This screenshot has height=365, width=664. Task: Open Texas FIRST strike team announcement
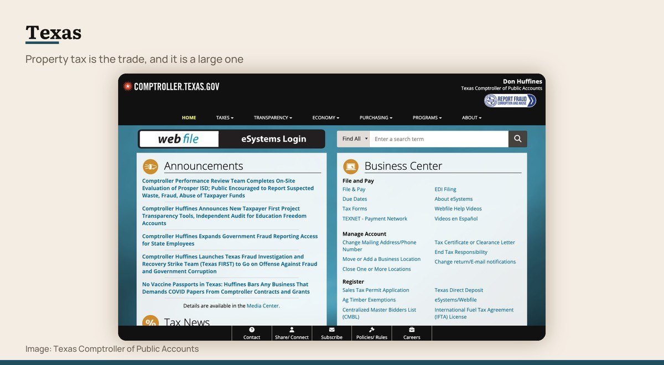coord(230,264)
